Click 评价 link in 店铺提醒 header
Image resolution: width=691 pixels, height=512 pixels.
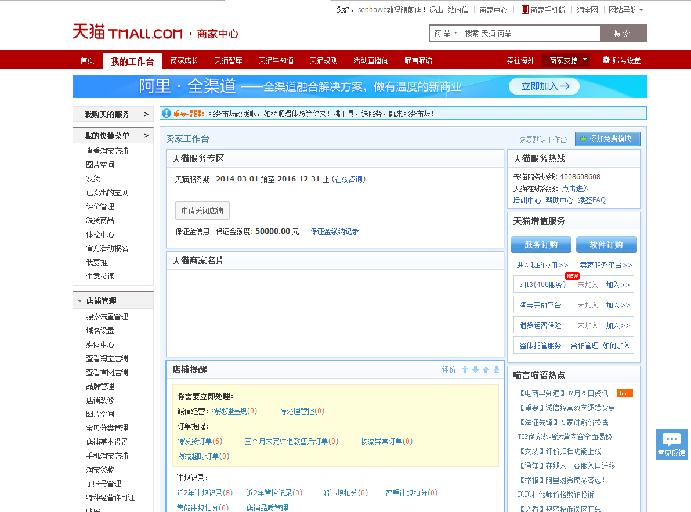point(448,369)
